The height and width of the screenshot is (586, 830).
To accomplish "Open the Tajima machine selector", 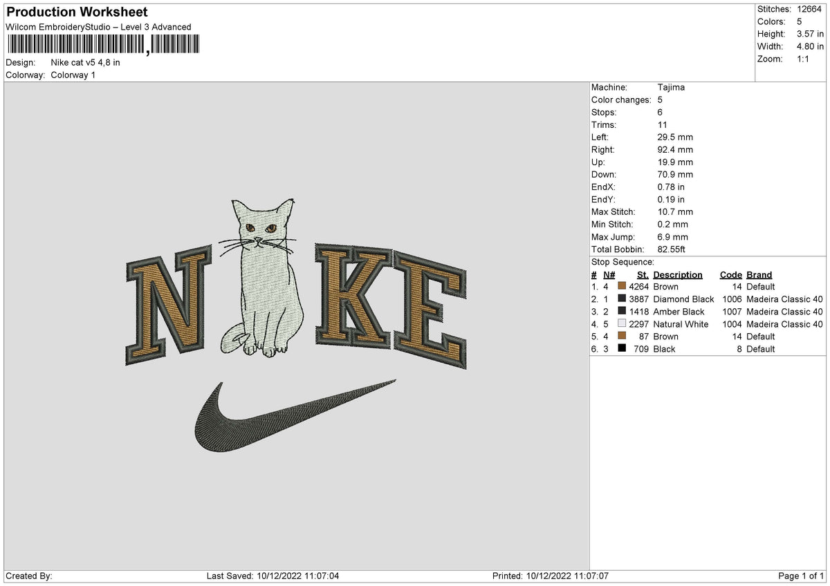I will 671,87.
